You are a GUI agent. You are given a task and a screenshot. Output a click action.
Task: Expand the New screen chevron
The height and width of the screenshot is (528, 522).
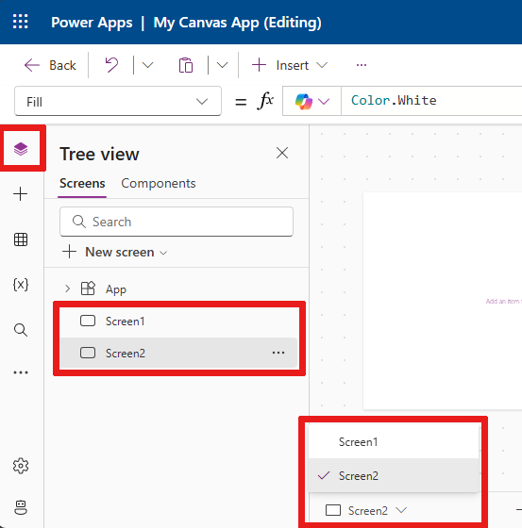coord(163,253)
